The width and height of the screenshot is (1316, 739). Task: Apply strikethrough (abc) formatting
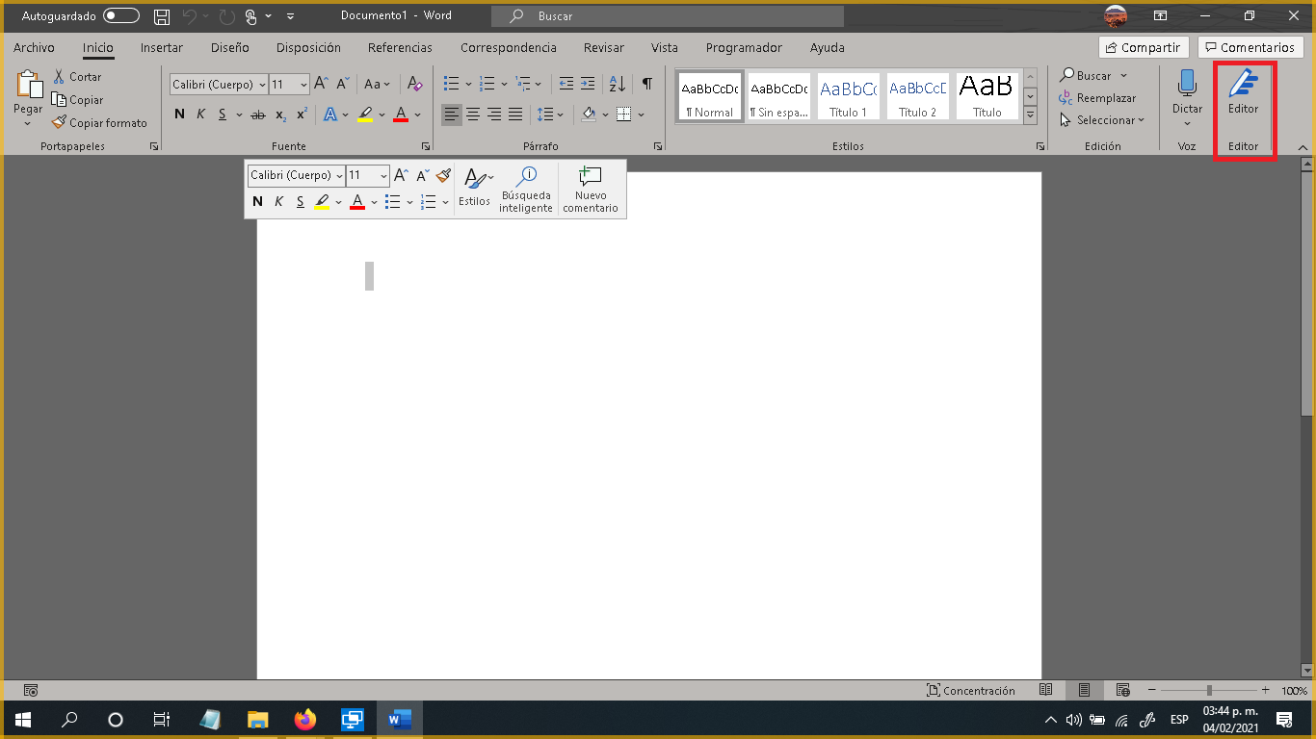tap(257, 115)
